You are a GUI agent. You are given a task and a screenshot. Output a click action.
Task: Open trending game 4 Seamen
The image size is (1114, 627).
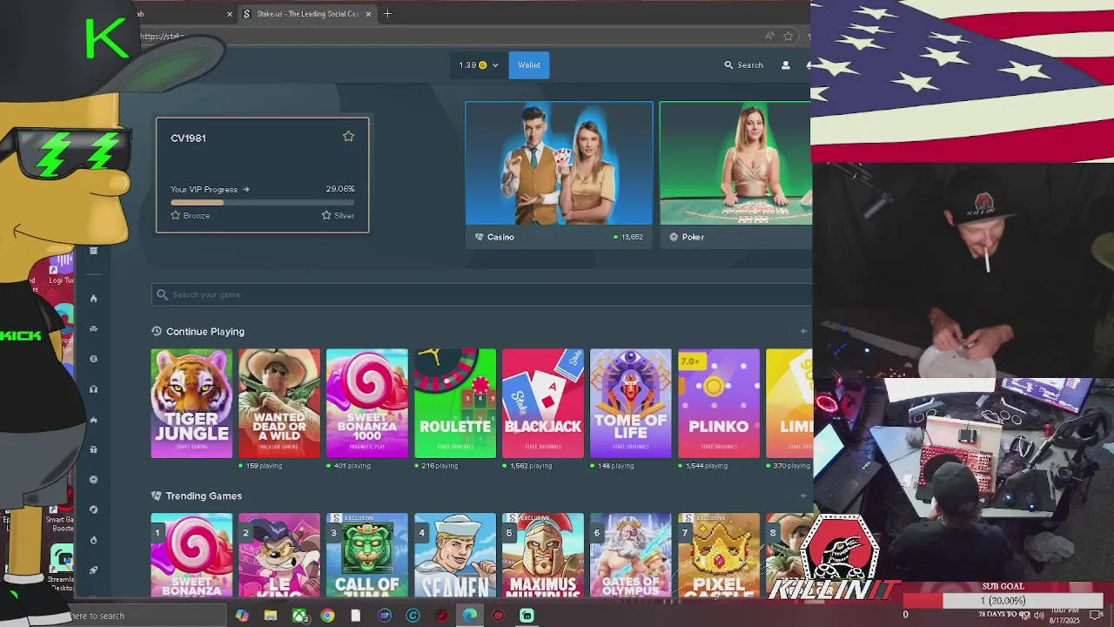click(x=455, y=555)
